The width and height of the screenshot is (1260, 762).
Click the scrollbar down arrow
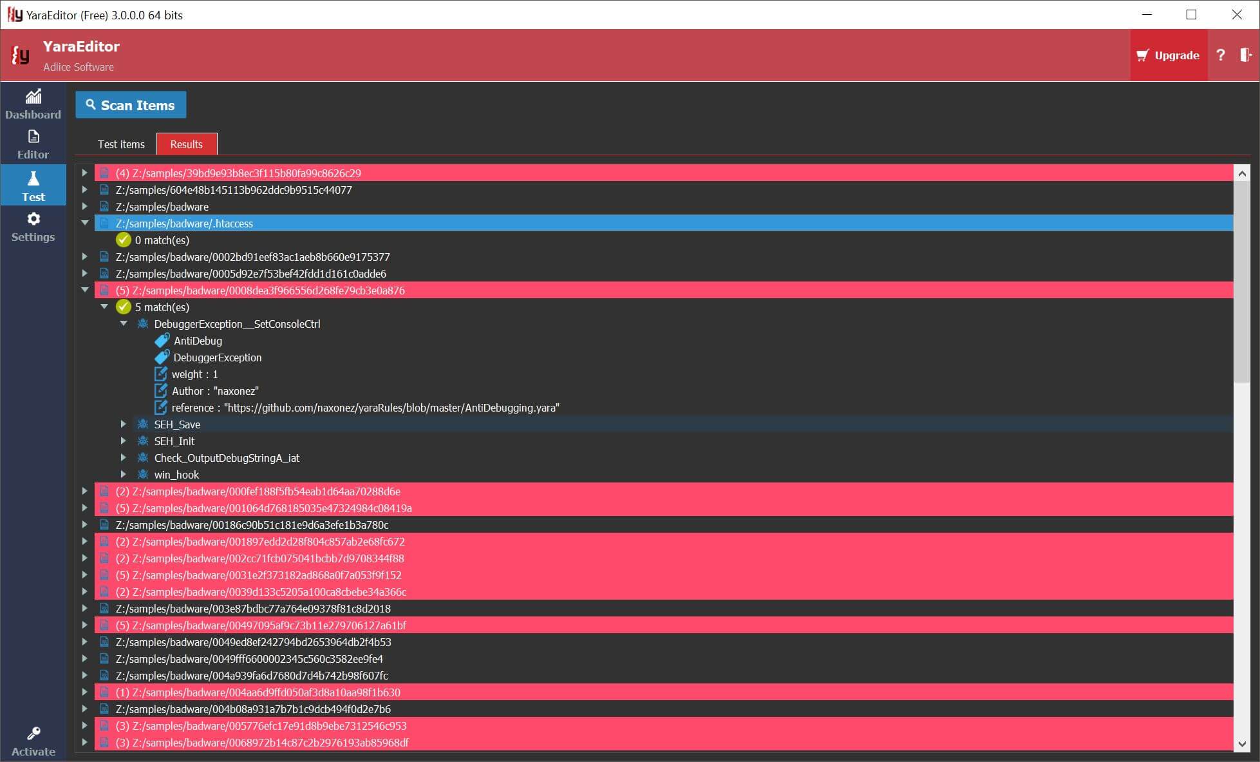coord(1242,744)
